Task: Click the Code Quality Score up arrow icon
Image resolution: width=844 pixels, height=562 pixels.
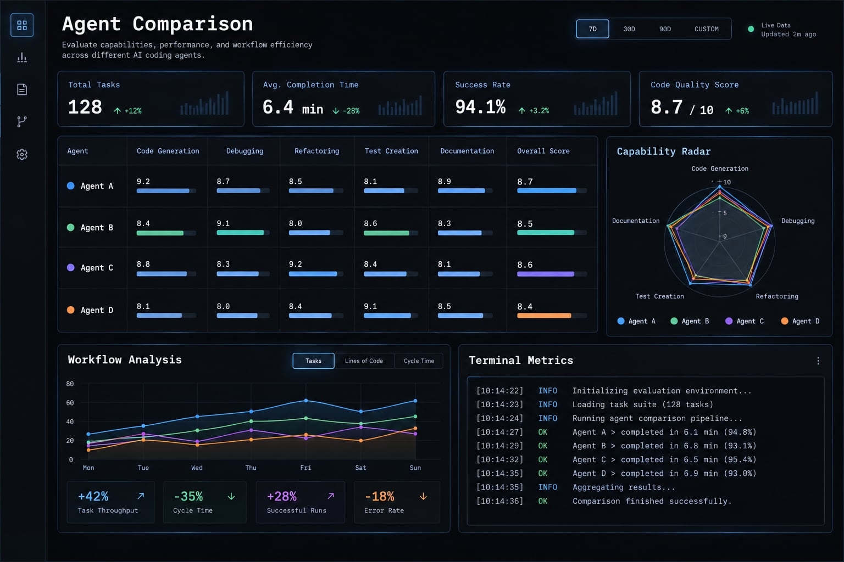Action: (x=729, y=111)
